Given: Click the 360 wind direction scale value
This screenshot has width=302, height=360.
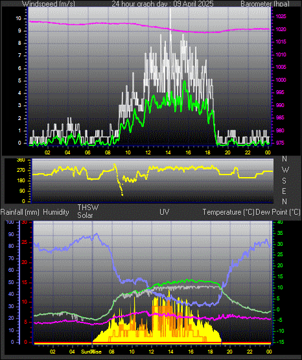Looking at the screenshot, I should 21,160.
